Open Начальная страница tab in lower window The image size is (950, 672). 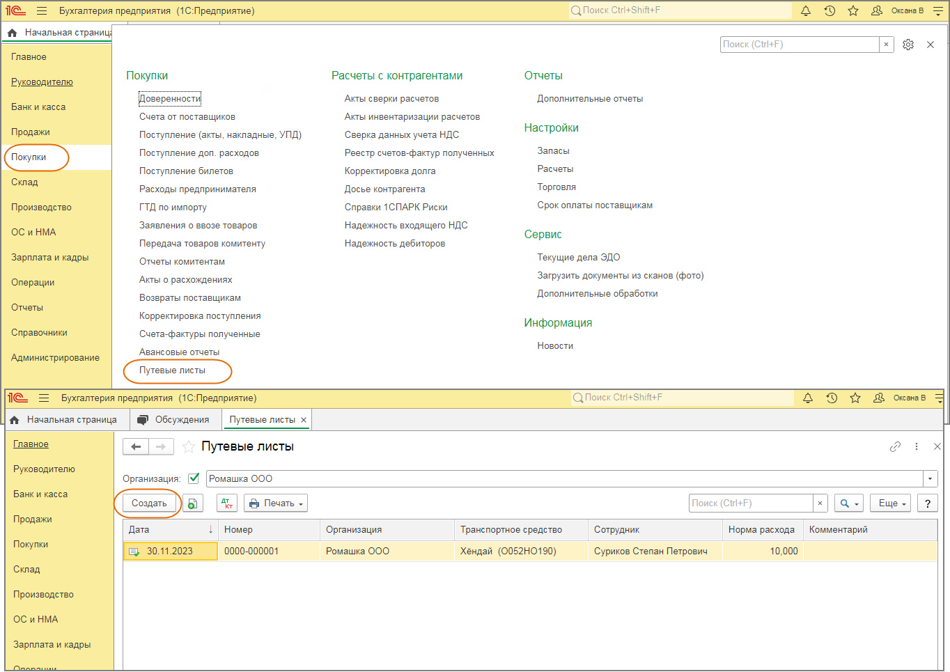coord(72,420)
